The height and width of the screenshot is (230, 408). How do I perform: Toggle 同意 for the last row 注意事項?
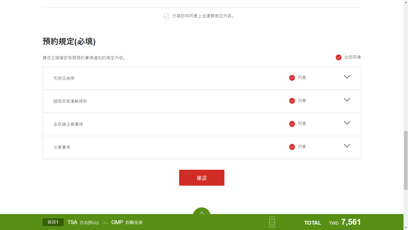tap(292, 147)
